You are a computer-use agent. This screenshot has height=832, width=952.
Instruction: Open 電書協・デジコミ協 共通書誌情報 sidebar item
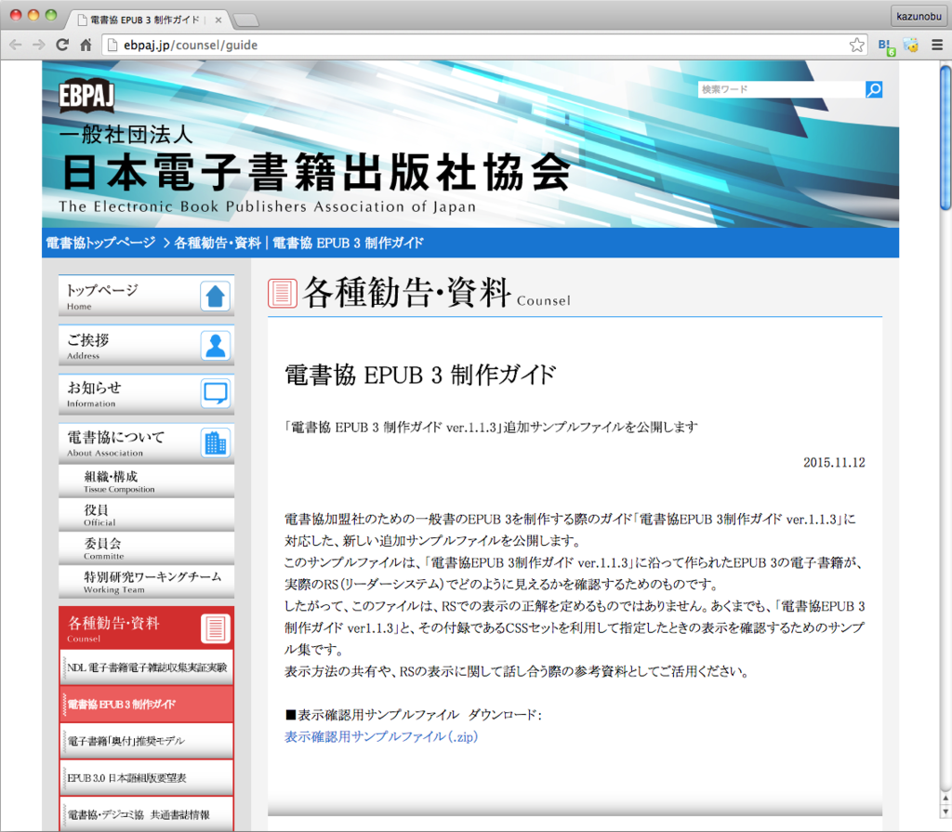(x=146, y=814)
